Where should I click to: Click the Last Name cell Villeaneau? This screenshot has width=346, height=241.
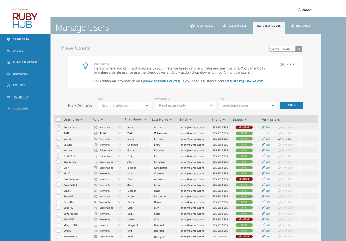tap(160, 133)
